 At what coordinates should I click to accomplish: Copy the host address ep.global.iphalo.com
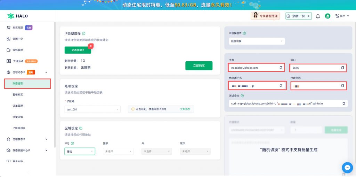click(281, 68)
